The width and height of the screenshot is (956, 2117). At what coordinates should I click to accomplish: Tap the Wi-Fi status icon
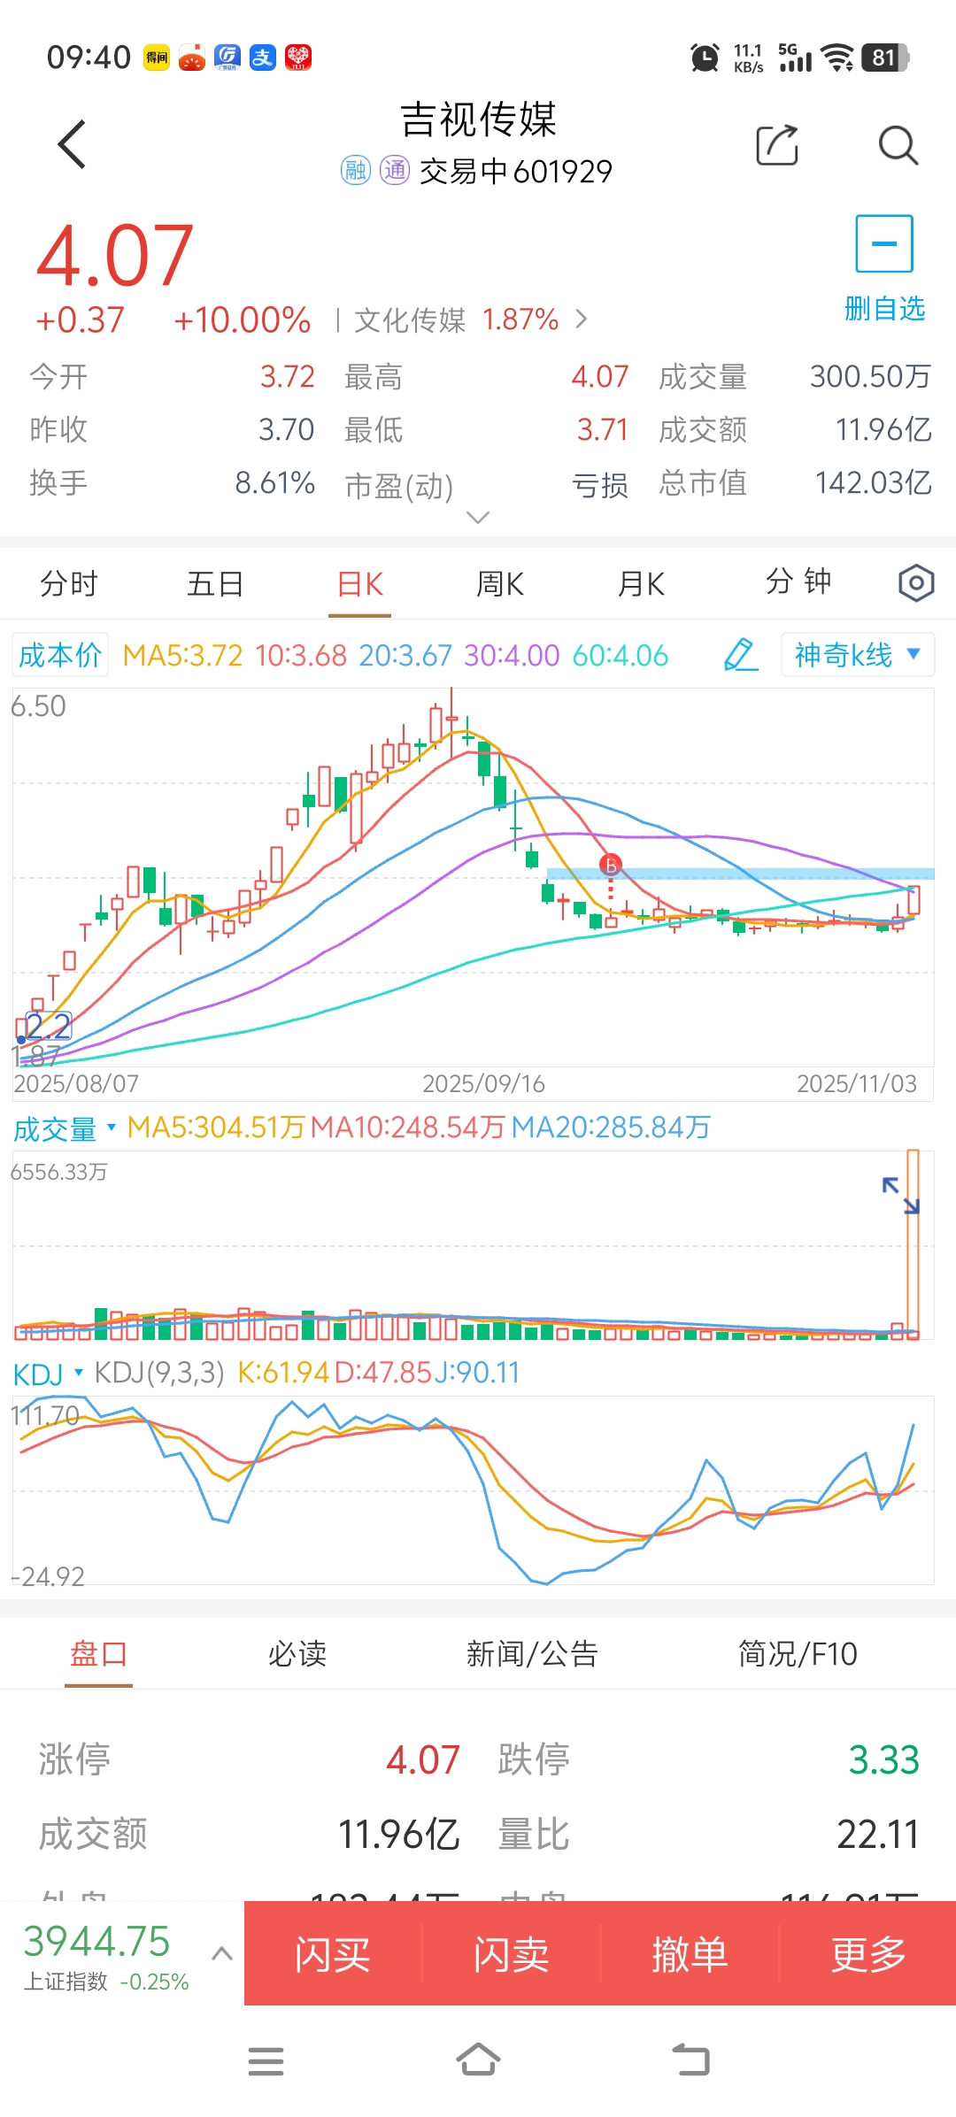coord(836,58)
